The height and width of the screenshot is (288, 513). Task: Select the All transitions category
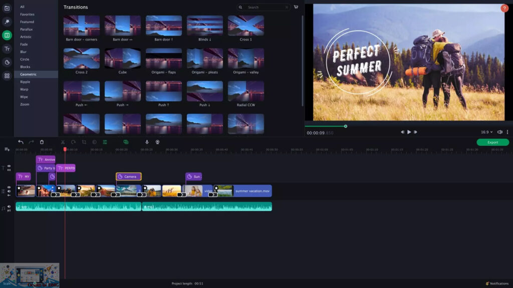point(22,6)
